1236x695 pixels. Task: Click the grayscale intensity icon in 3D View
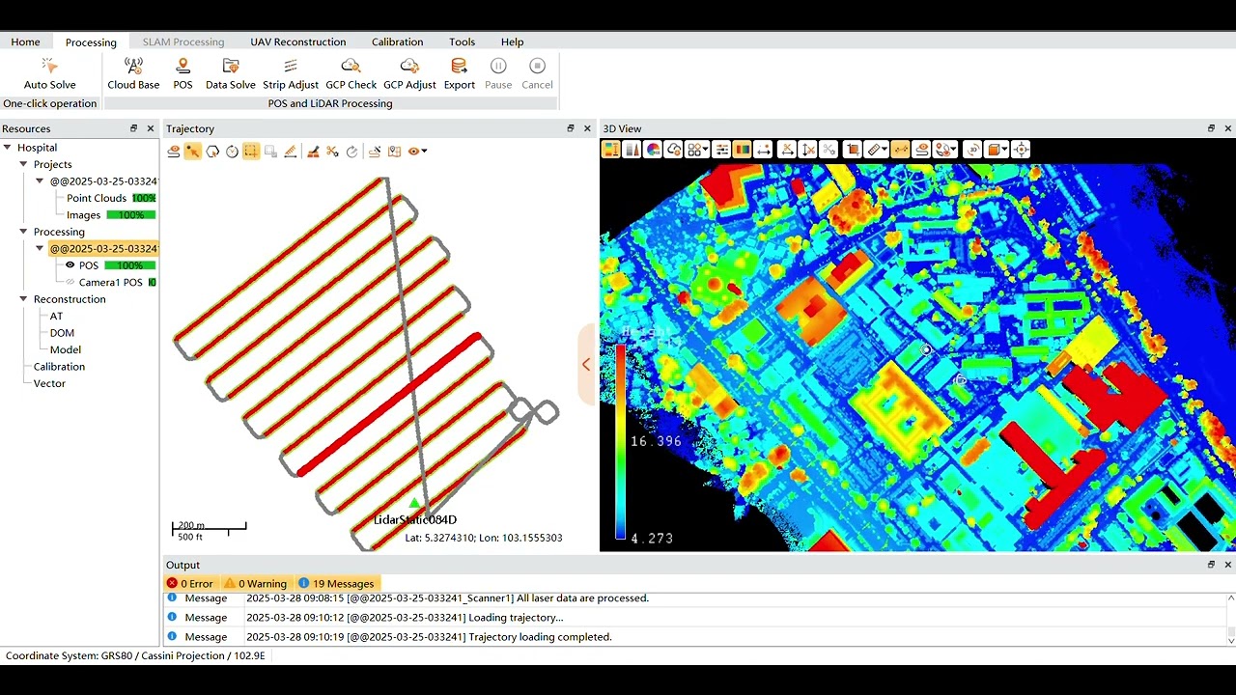coord(632,150)
